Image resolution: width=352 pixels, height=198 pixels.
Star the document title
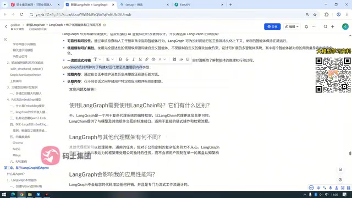(105, 25)
